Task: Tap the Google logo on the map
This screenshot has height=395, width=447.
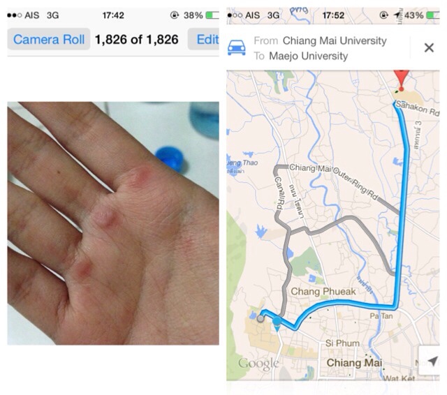Action: (258, 364)
